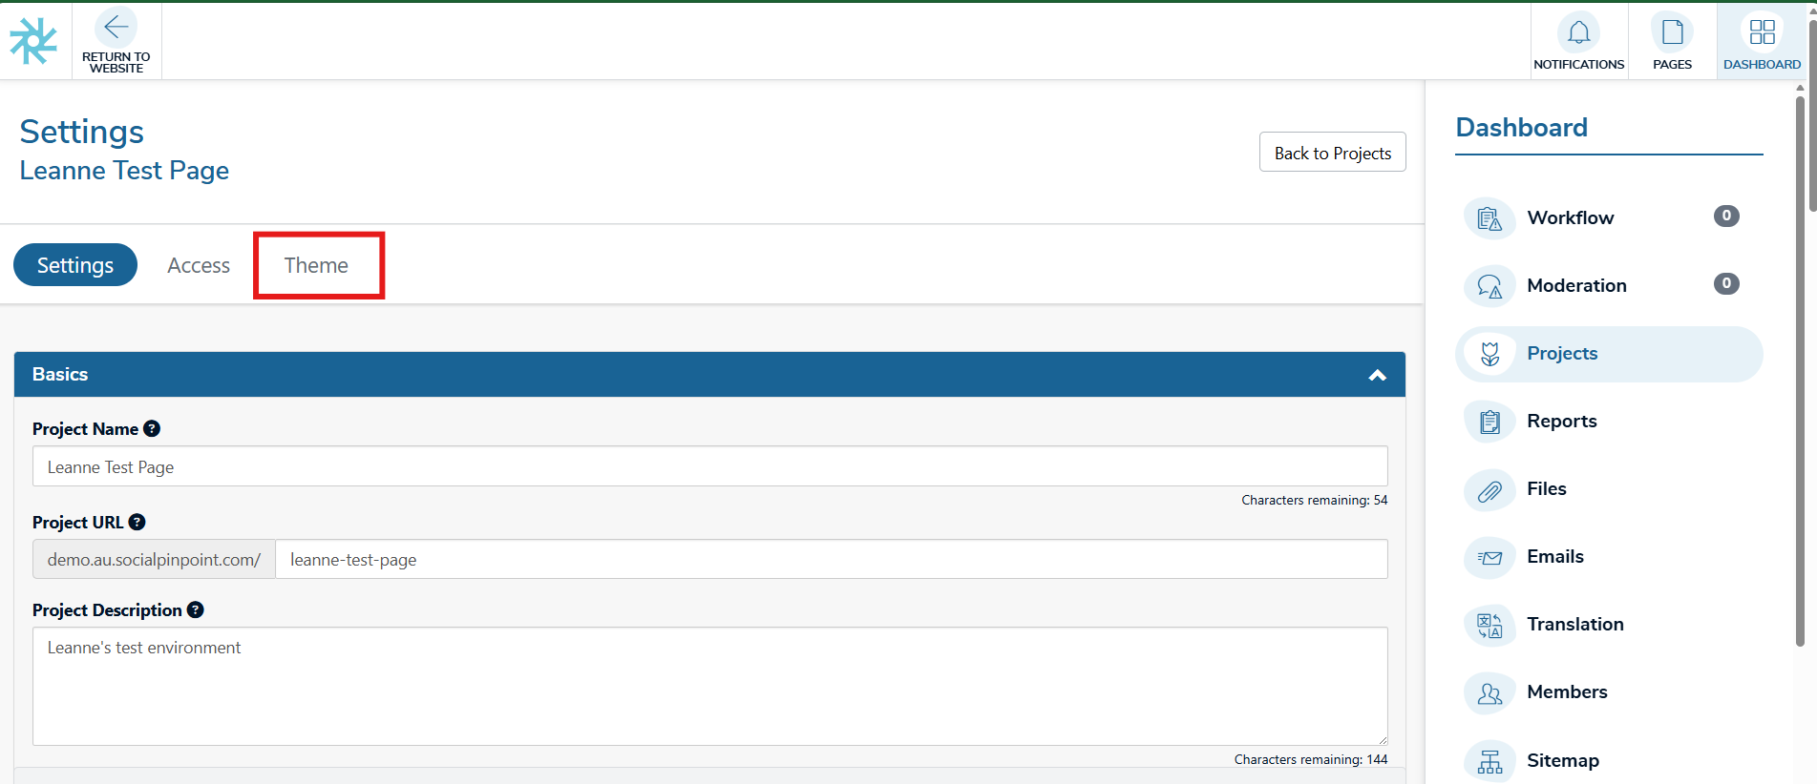The image size is (1817, 784).
Task: Click the Project URL slug field
Action: (830, 560)
